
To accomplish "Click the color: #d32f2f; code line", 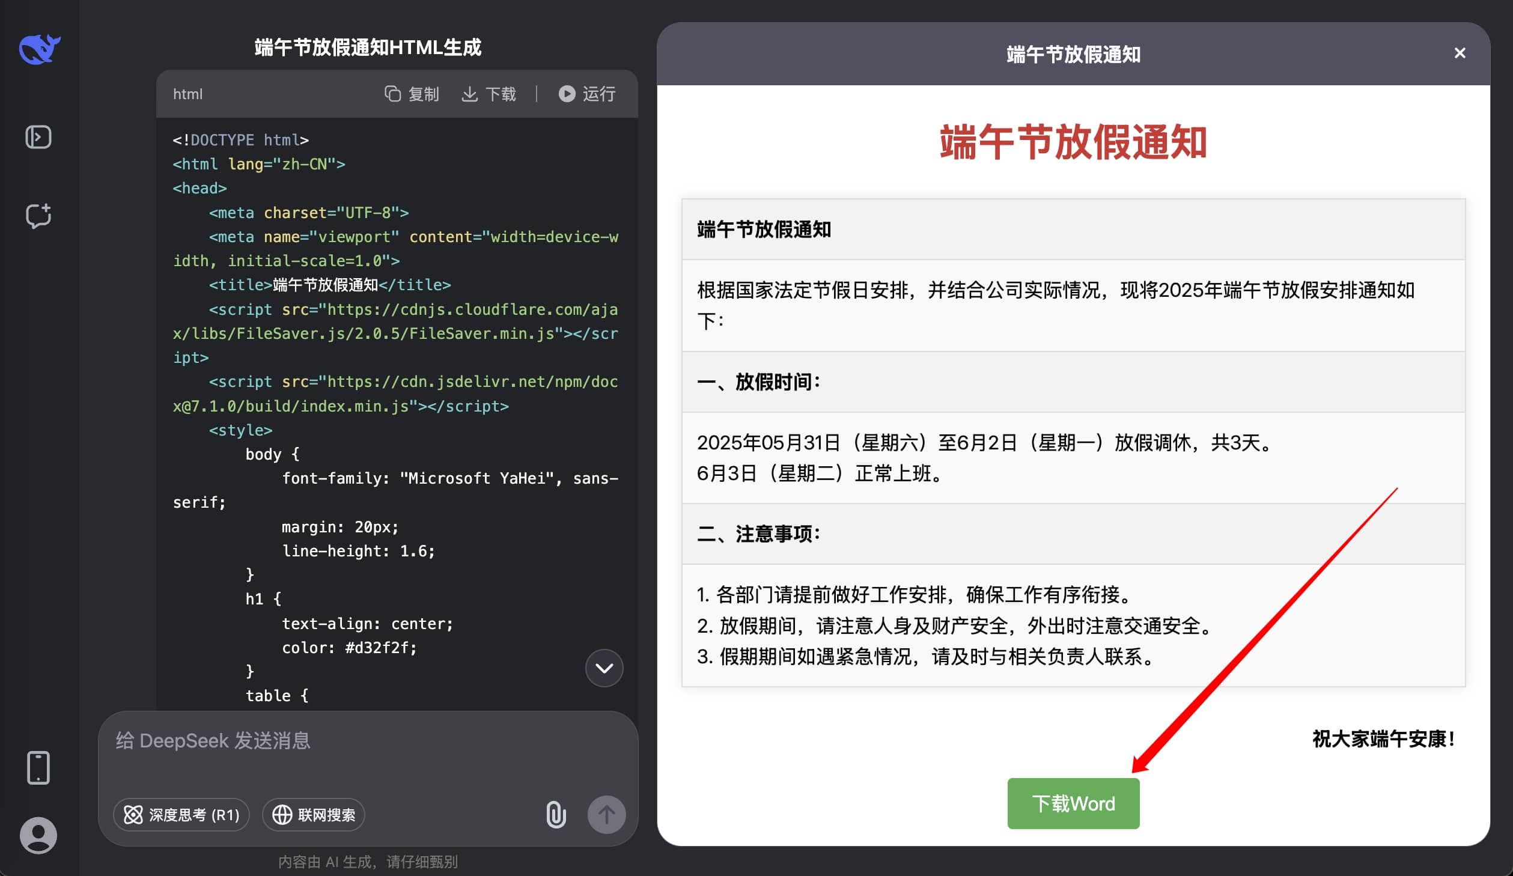I will [x=349, y=648].
